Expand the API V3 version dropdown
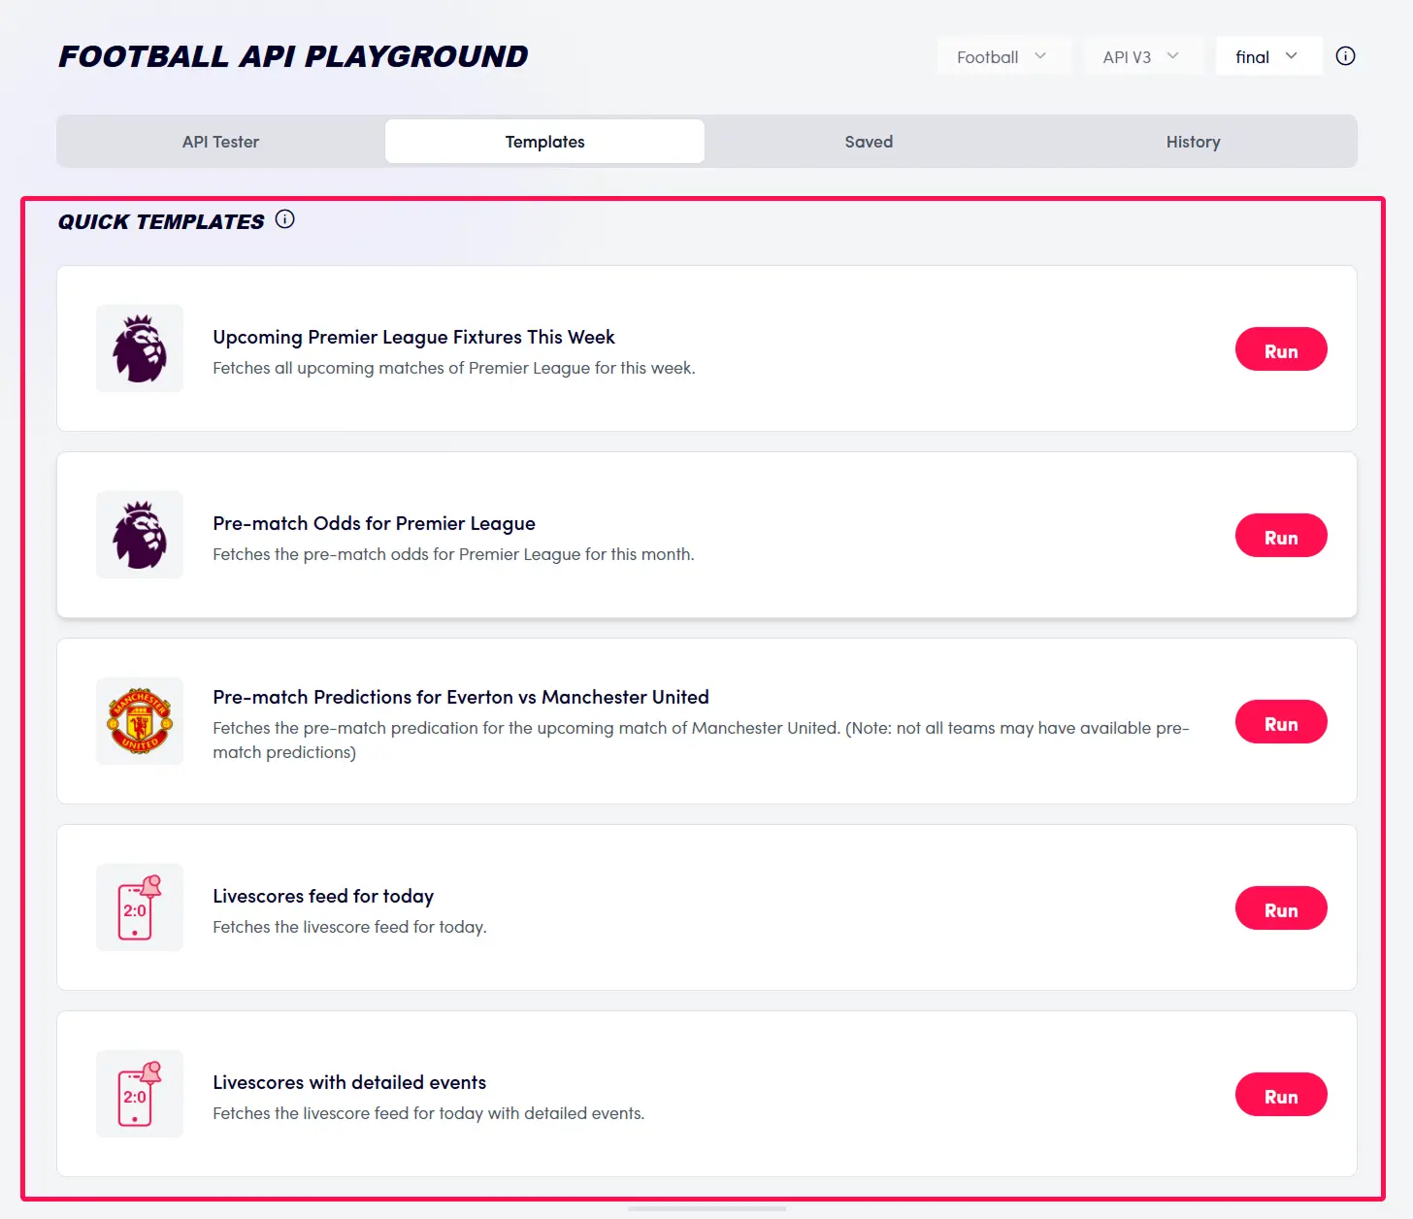Image resolution: width=1413 pixels, height=1219 pixels. (1143, 56)
